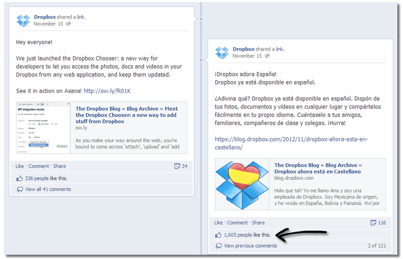Click the Asana screenshot thumbnail in the link preview
Viewport: 403px width, 259px height.
pyautogui.click(x=43, y=128)
